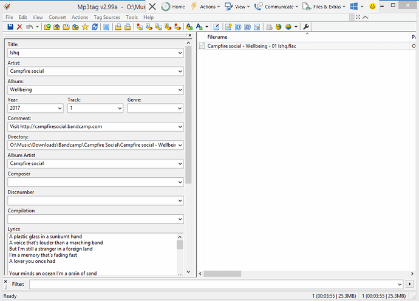This screenshot has width=419, height=301.
Task: Open quick Actions blue-green A icon
Action: pyautogui.click(x=199, y=27)
